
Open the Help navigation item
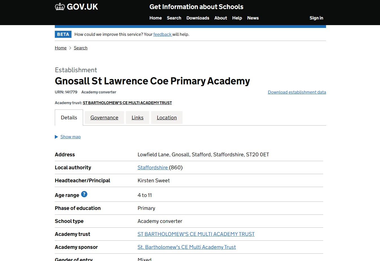(x=237, y=18)
